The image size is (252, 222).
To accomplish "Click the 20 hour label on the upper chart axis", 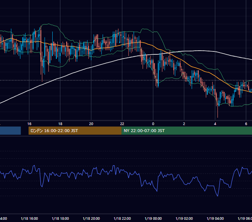I will 91,124.
